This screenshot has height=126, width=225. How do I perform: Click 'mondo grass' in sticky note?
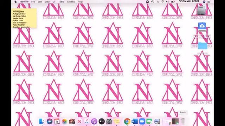pos(18,12)
